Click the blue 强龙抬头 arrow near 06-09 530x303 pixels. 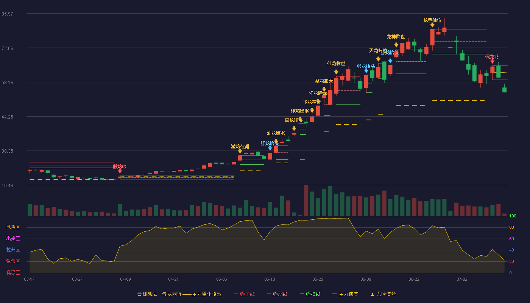pyautogui.click(x=366, y=70)
